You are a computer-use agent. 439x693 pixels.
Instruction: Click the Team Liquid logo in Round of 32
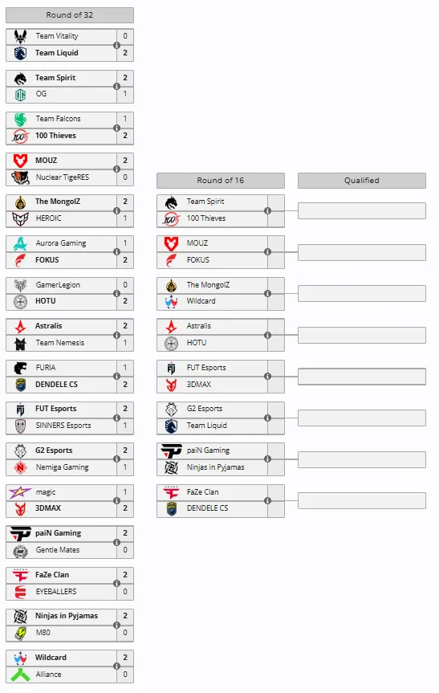point(20,53)
